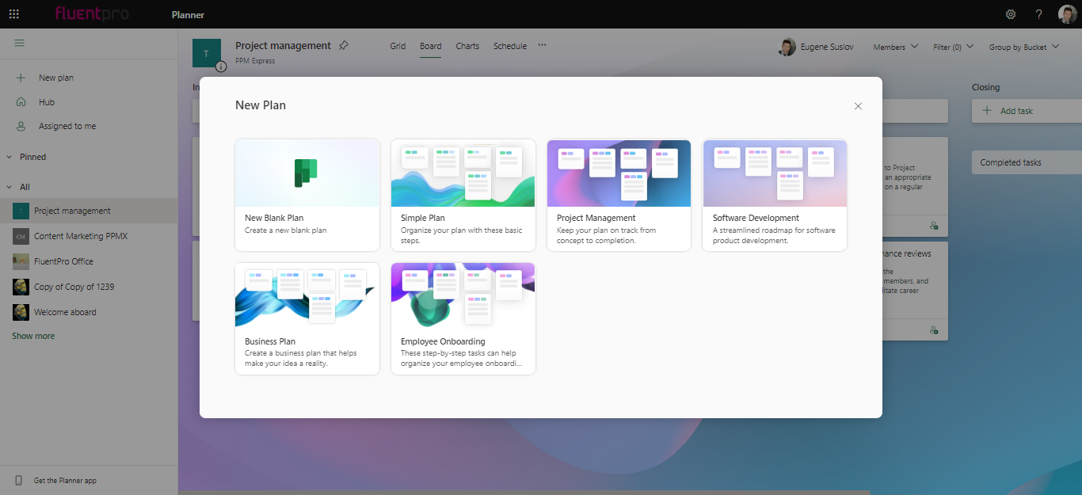The width and height of the screenshot is (1082, 495).
Task: Open the more options ellipsis next to Schedule
Action: [542, 46]
